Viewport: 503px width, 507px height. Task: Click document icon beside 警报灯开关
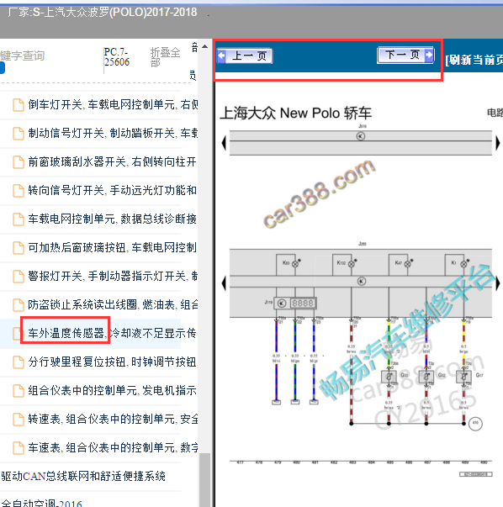(19, 276)
